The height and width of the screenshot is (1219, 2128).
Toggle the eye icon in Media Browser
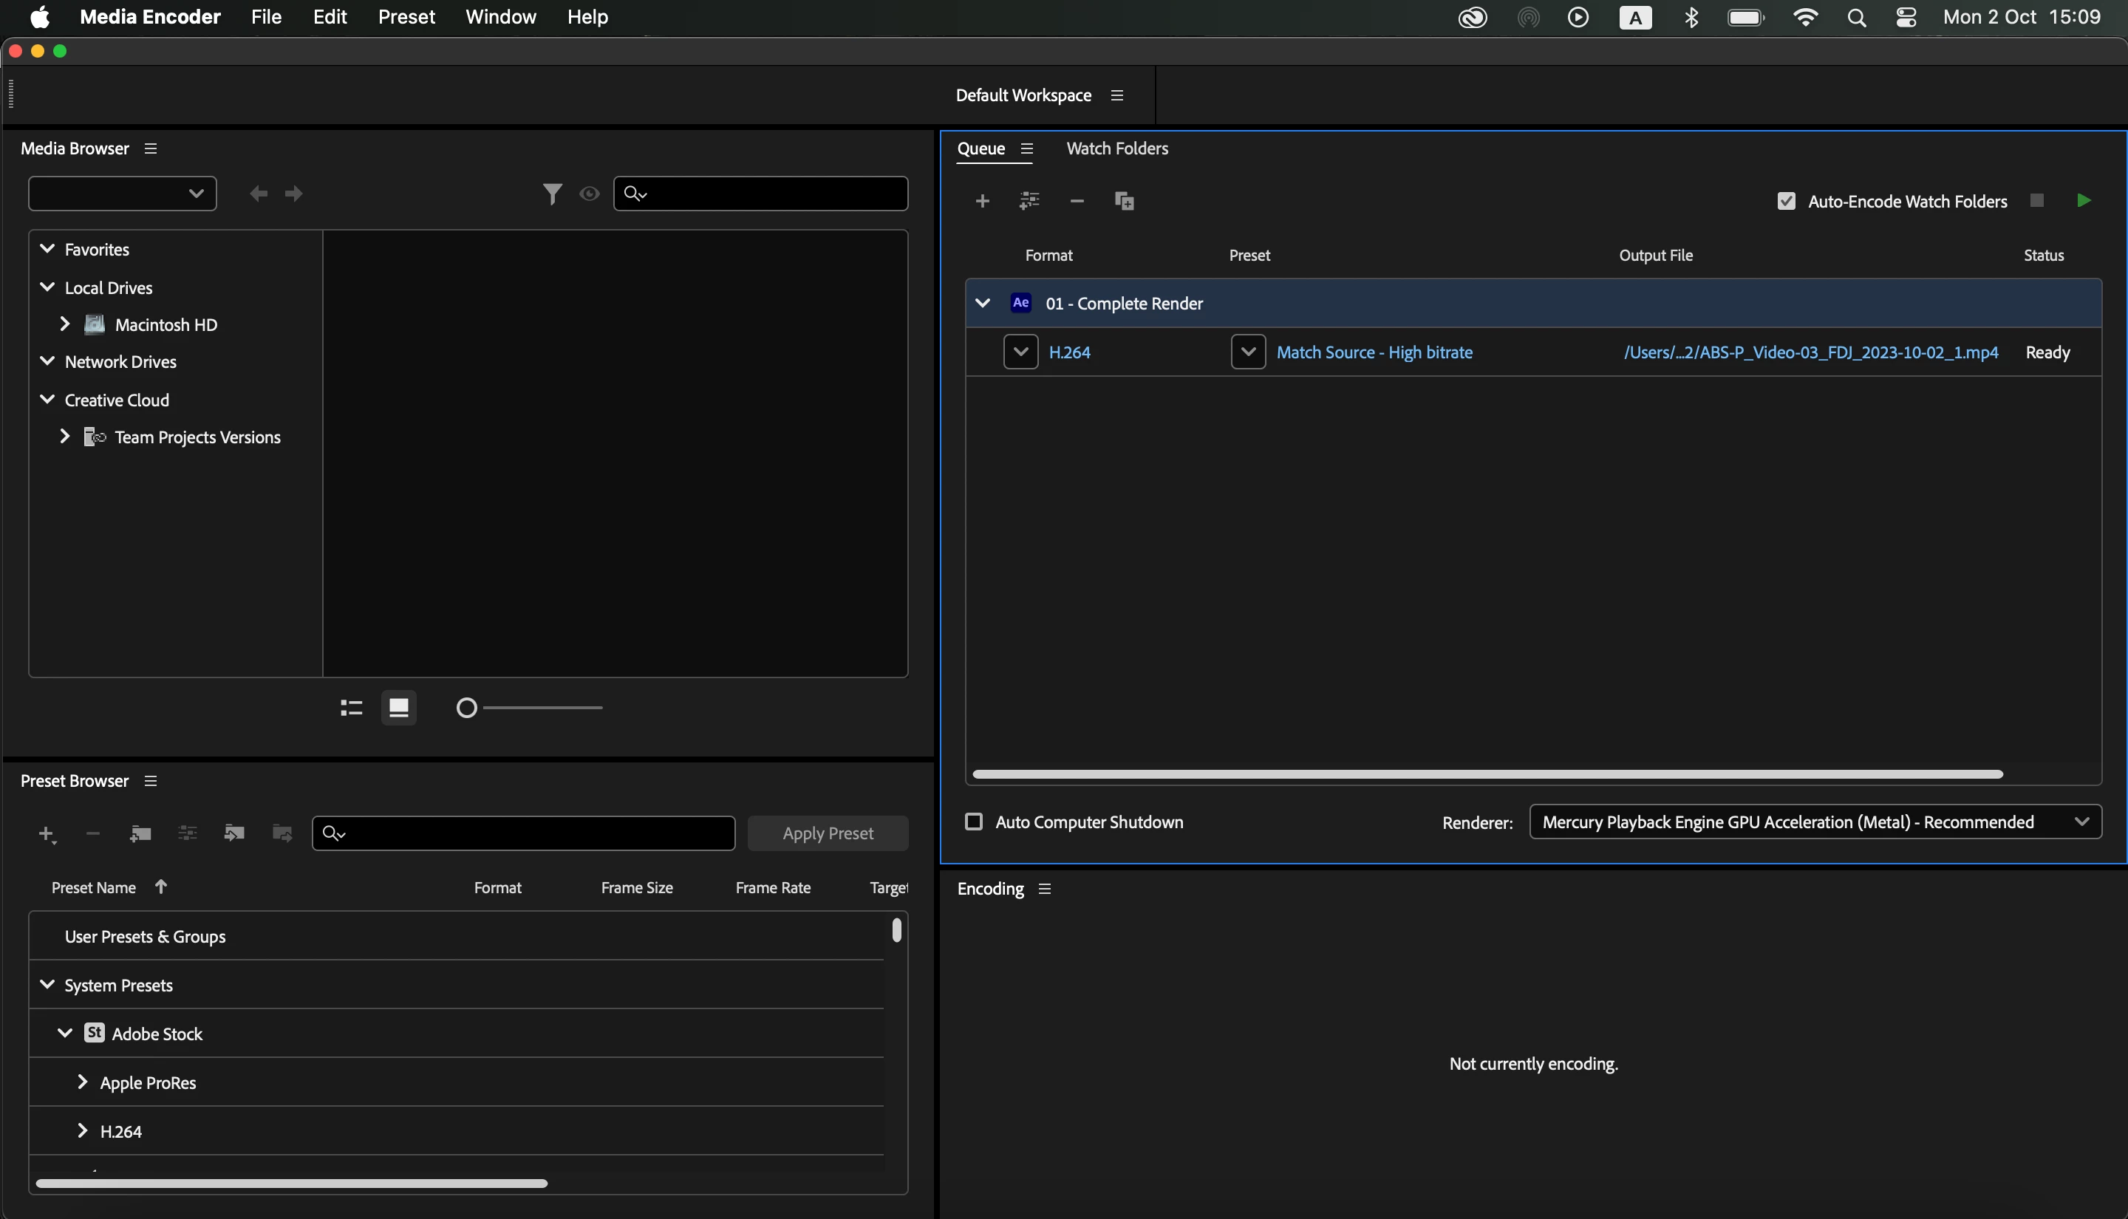click(x=590, y=194)
